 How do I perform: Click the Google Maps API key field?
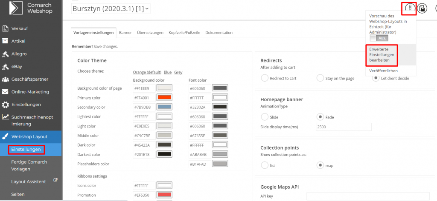[x=368, y=196]
